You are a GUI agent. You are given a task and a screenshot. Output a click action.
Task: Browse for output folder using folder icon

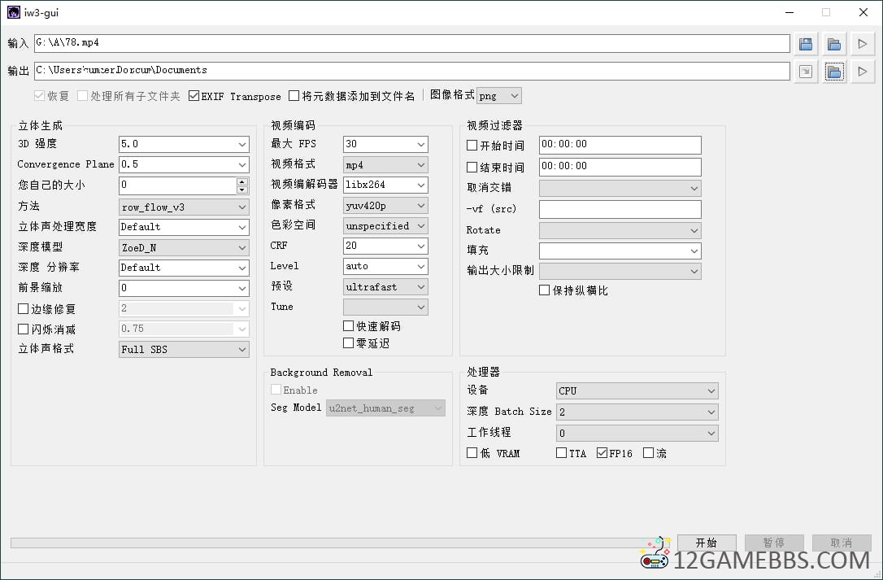click(x=833, y=72)
